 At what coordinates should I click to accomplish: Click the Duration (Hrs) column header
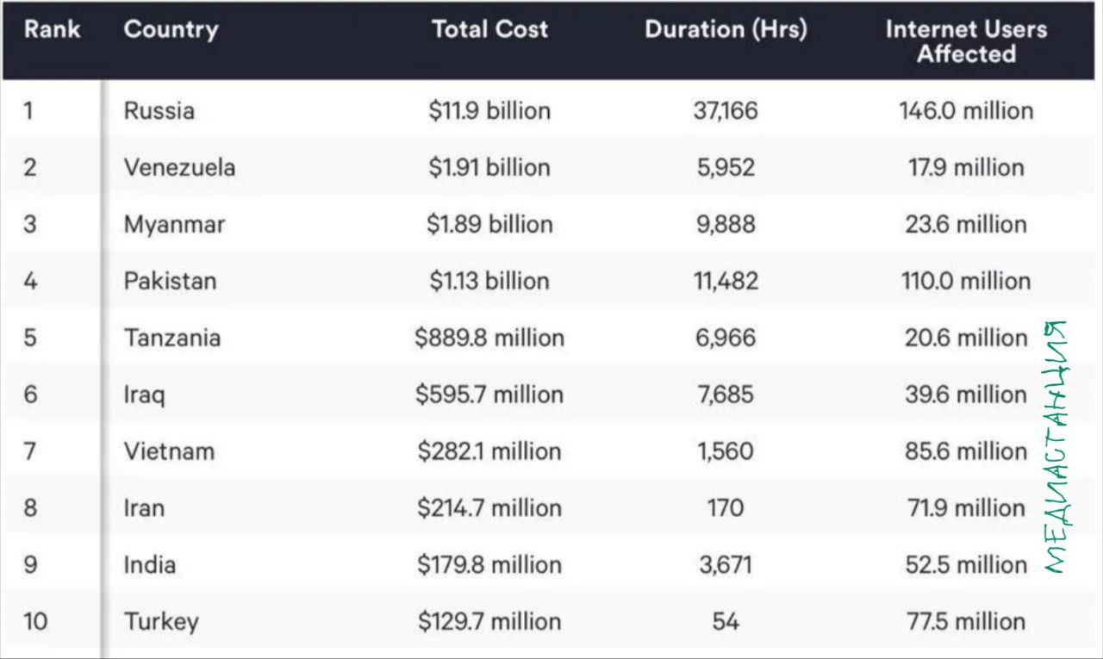click(726, 29)
